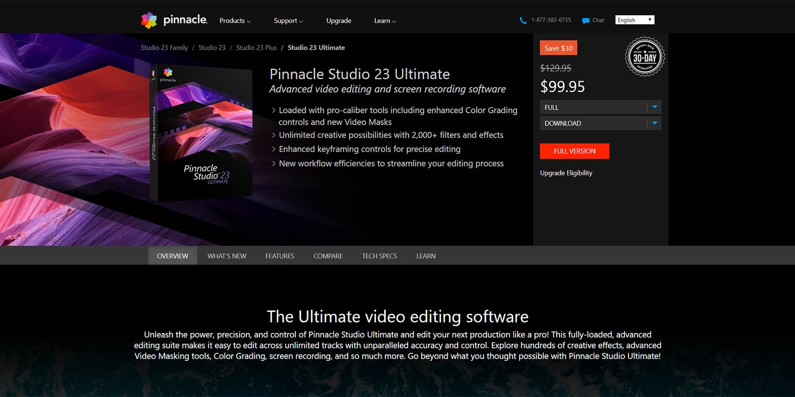Screen dimensions: 795x397
Task: Open the Products dropdown menu
Action: click(x=235, y=20)
